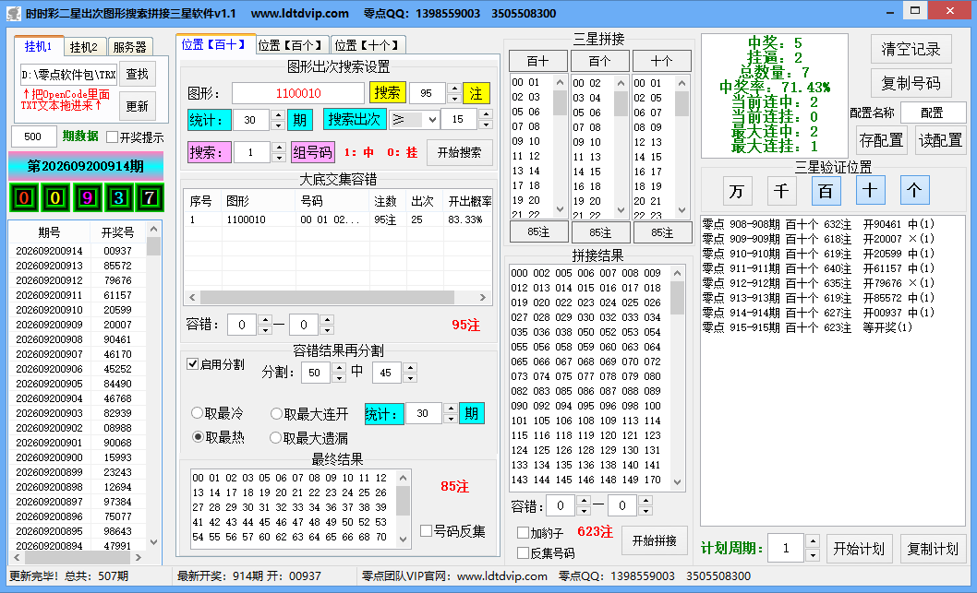Viewport: 977px width, 593px height.
Task: Click the application icon in title bar
Action: (13, 13)
